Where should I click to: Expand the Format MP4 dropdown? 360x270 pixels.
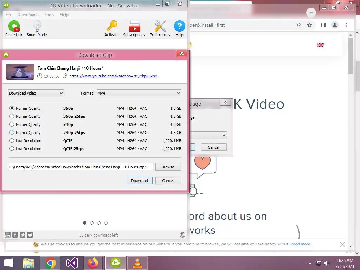point(139,93)
